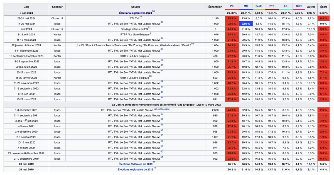The height and width of the screenshot is (175, 334).
Task: Click footnote reference 68
Action: pyautogui.click(x=150, y=76)
